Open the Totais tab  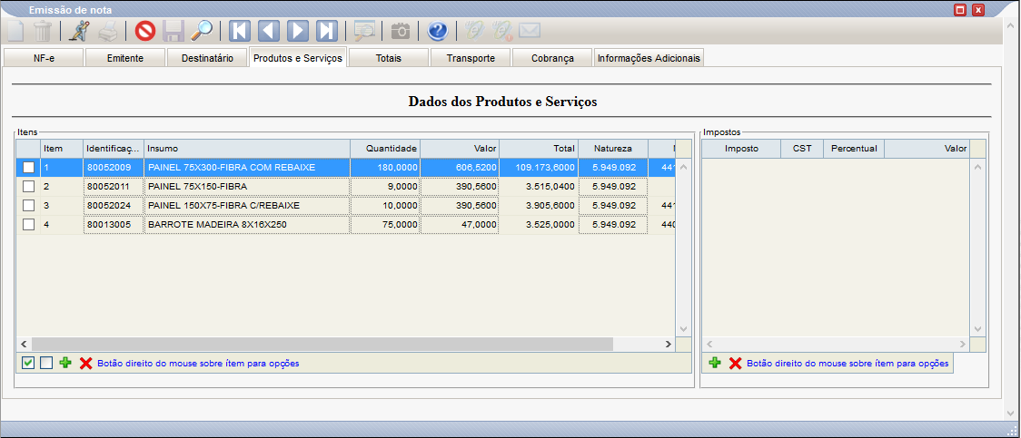(388, 58)
